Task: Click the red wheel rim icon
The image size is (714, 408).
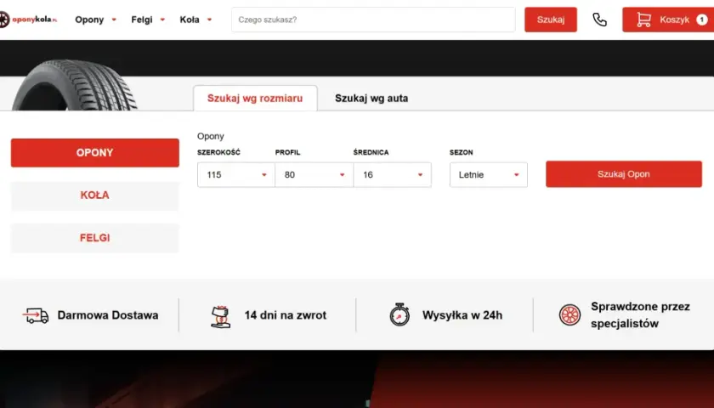Action: click(x=569, y=315)
